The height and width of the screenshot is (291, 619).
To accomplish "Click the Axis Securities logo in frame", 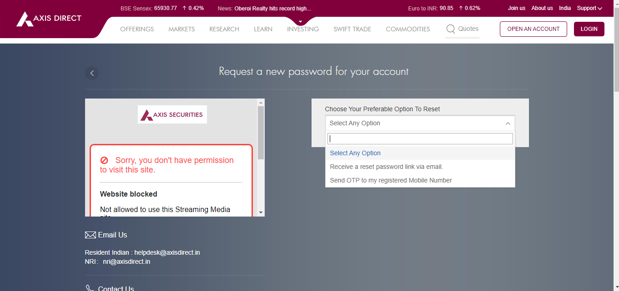I will click(x=172, y=115).
